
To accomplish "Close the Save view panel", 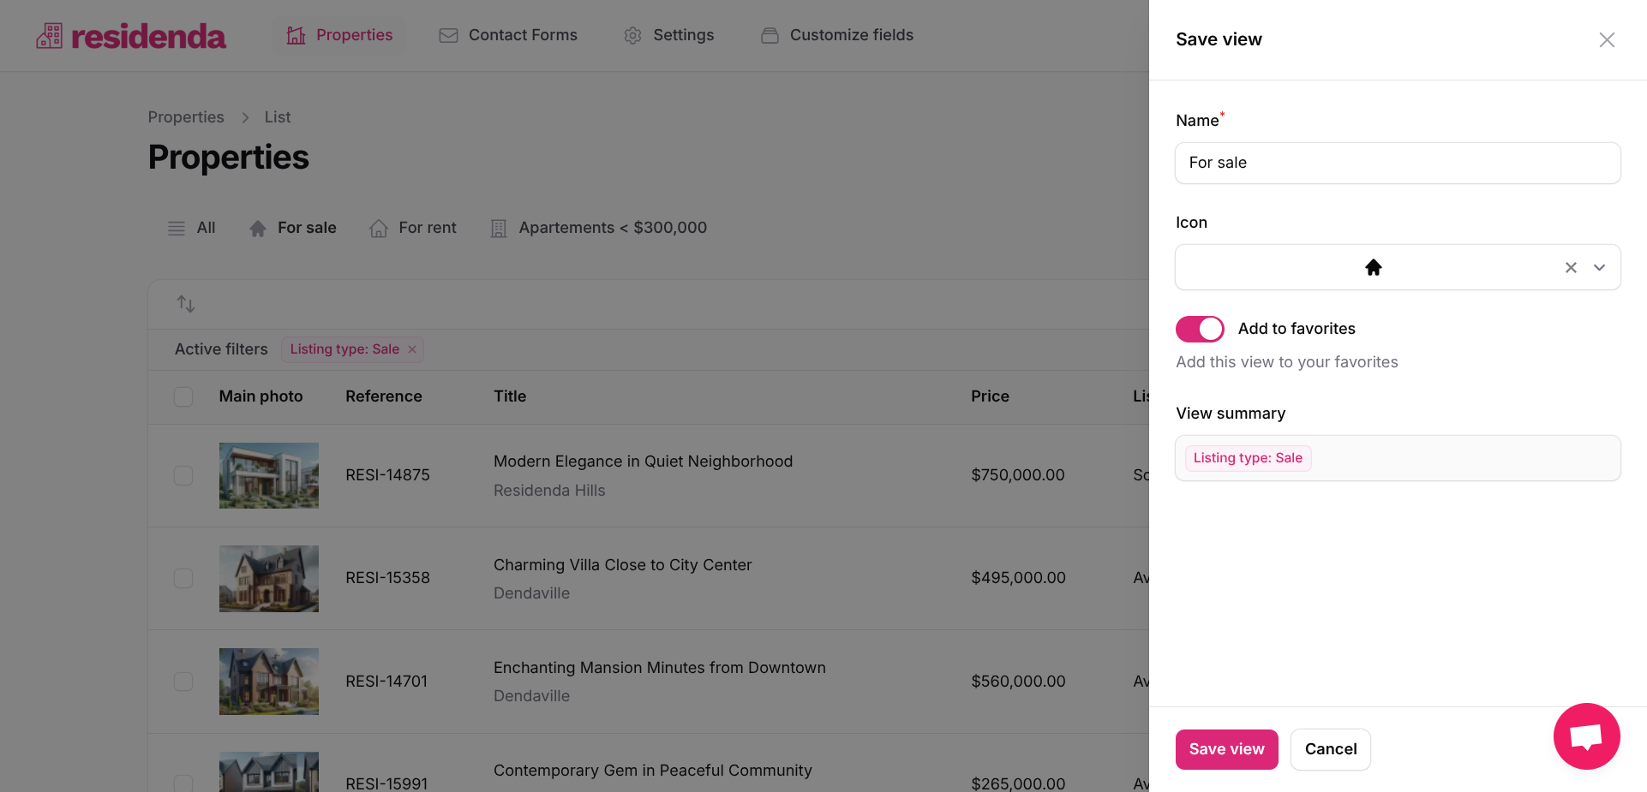I will 1607,40.
